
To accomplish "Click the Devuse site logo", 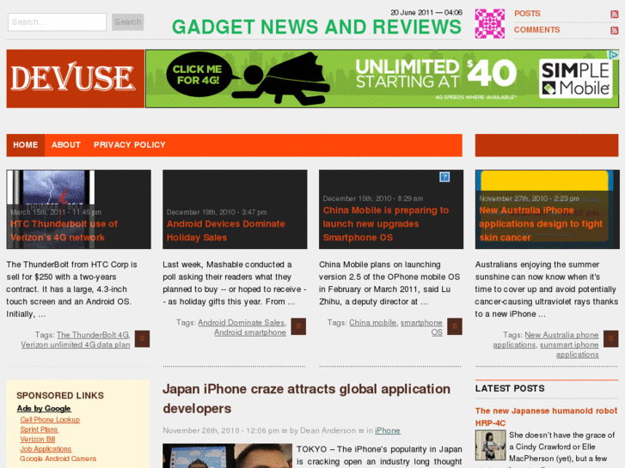I will [x=76, y=78].
